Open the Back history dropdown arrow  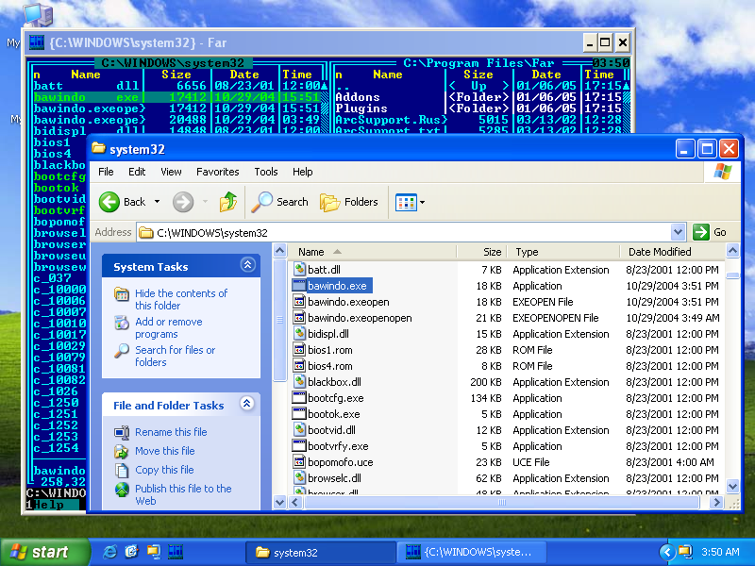coord(157,202)
